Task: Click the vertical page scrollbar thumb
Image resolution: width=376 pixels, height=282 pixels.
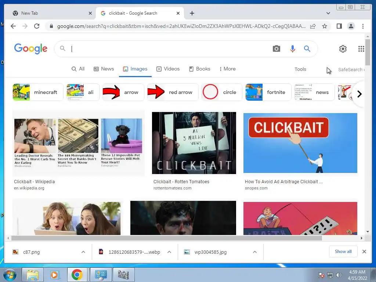Action: click(368, 52)
